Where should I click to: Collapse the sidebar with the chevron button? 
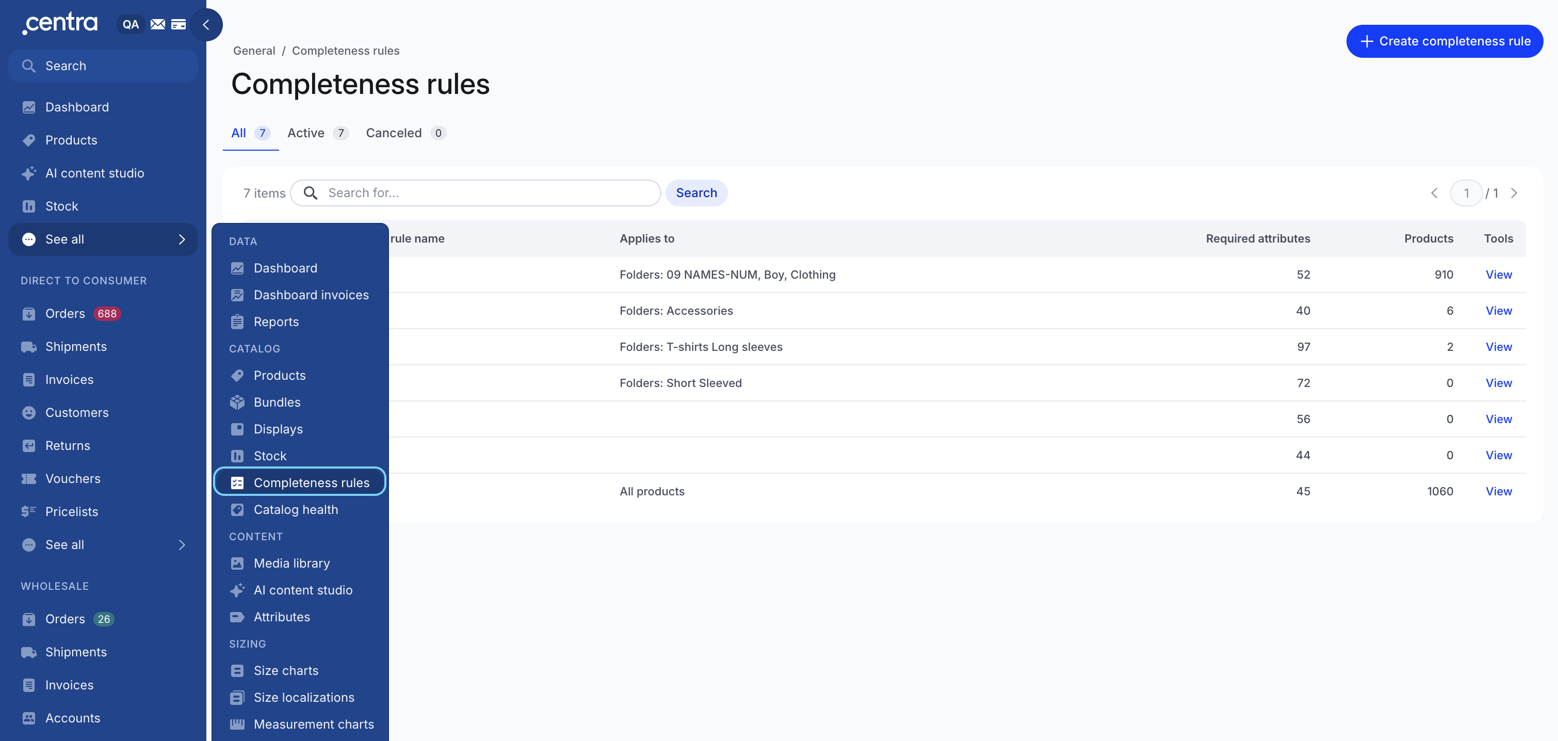(206, 25)
